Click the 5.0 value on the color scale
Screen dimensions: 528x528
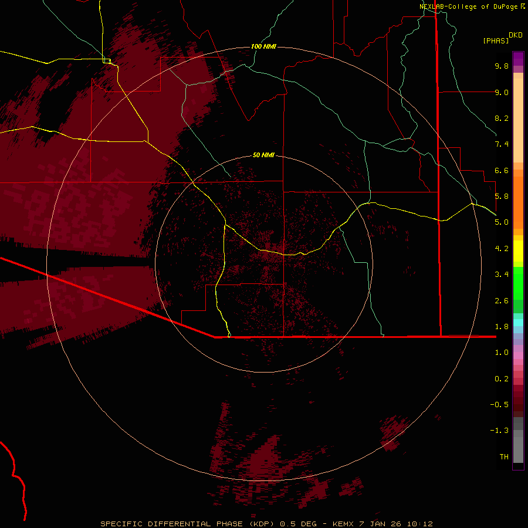(502, 222)
